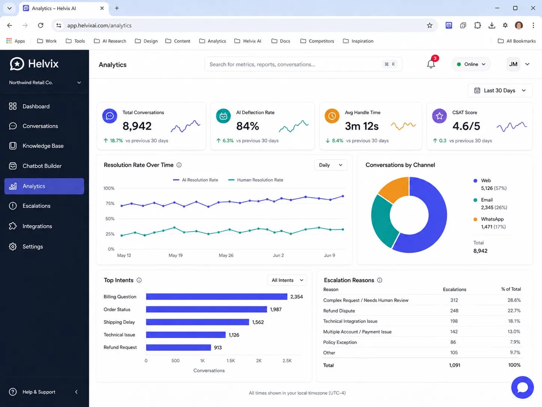
Task: Open the Competitors bookmark folder
Action: [317, 41]
